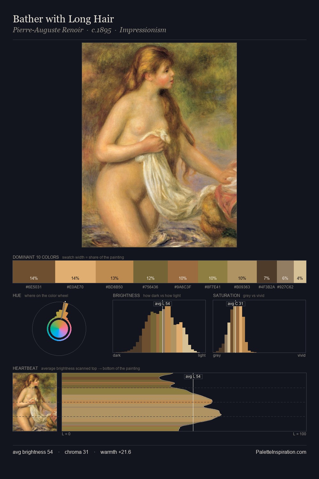
Task: Click the #9A6C3F hex code label
Action: point(183,287)
